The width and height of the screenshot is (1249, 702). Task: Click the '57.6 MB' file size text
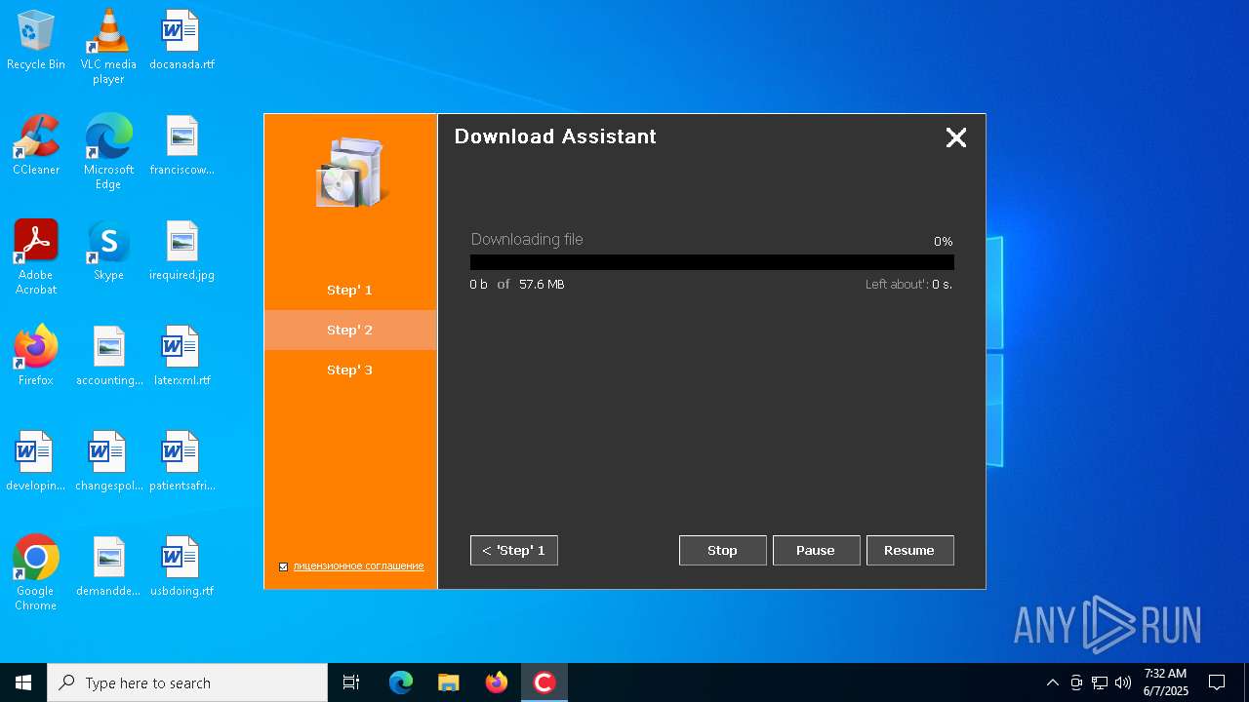click(542, 285)
